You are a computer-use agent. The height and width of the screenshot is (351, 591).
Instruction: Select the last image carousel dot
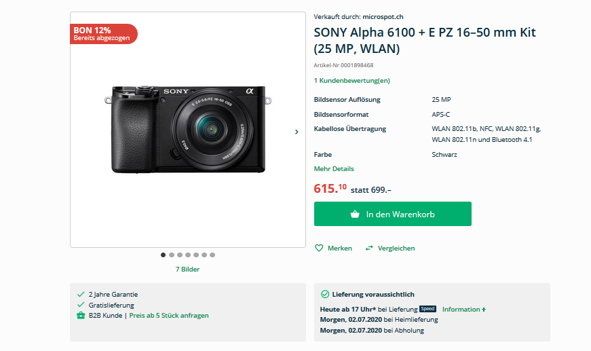point(212,255)
